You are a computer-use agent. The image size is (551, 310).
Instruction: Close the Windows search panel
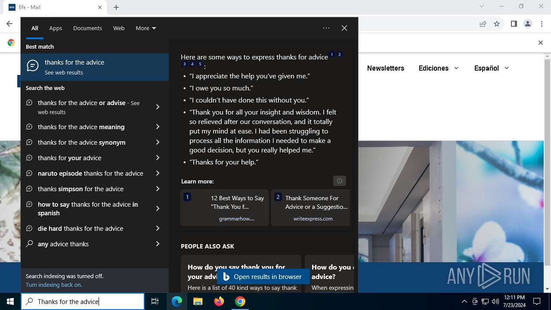coord(344,28)
